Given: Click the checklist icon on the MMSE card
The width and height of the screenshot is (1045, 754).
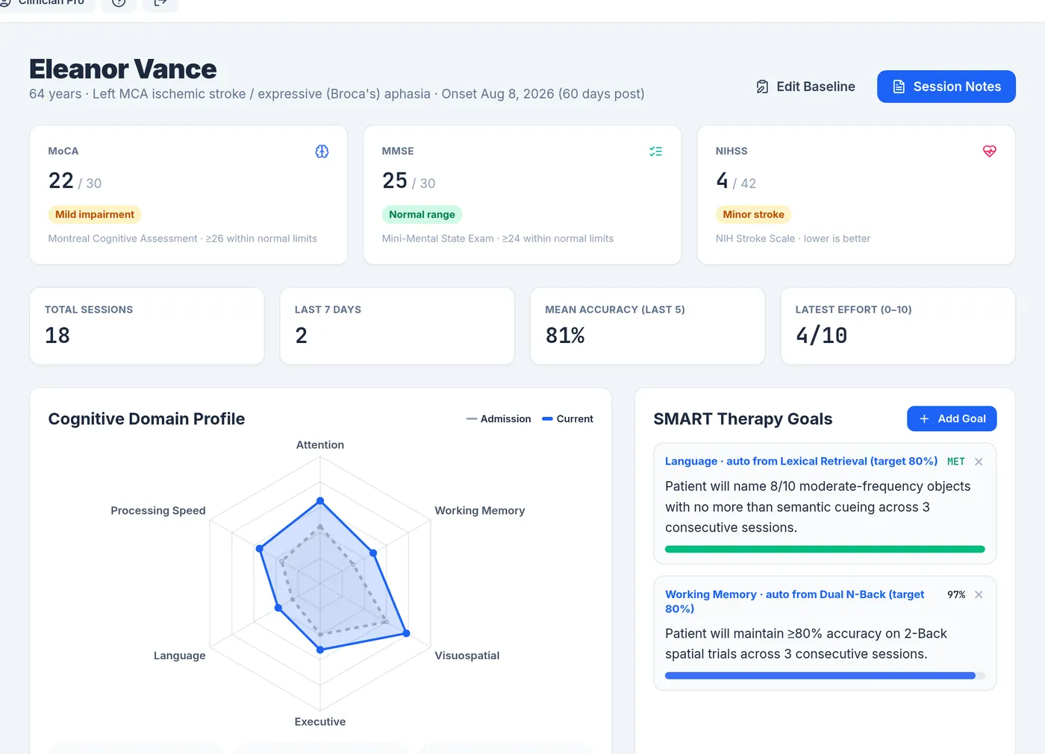Looking at the screenshot, I should pos(655,151).
